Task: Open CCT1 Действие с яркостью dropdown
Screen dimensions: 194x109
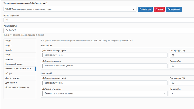Action: tap(105, 66)
